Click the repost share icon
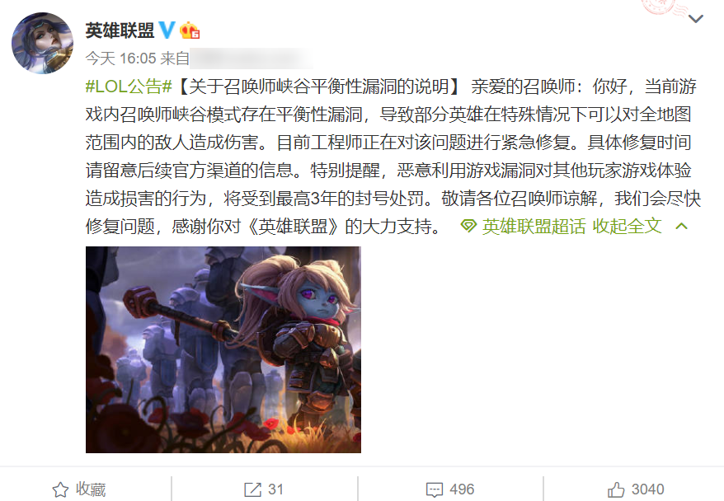Viewport: 724px width, 501px height. click(252, 489)
